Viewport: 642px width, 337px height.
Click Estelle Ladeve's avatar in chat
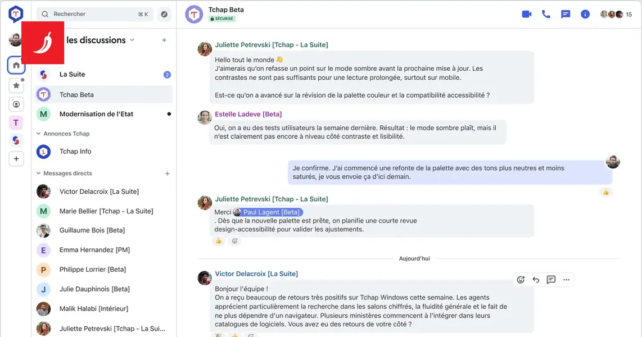[x=205, y=118]
